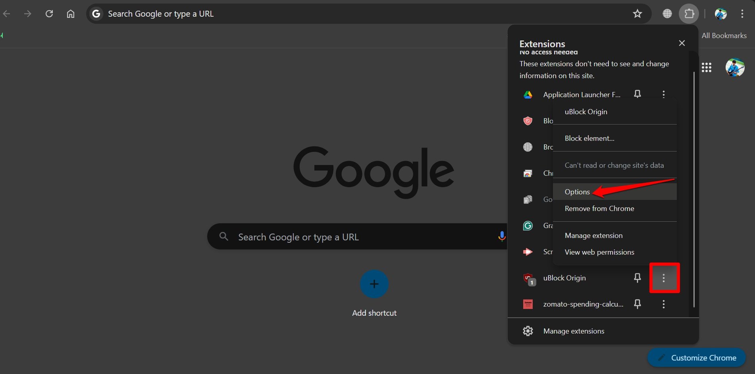This screenshot has width=755, height=374.
Task: Pin Application Launcher extension
Action: coord(638,94)
